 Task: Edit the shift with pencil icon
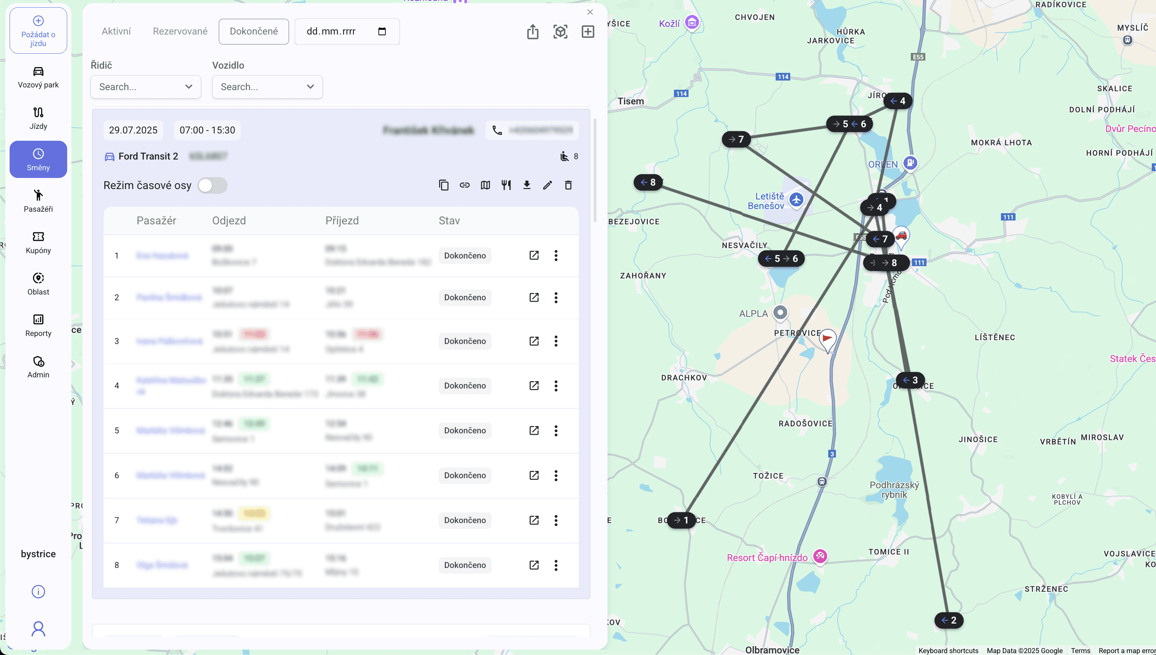click(547, 185)
